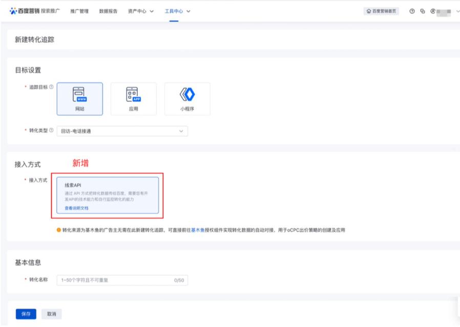Click the 目标设置 section title
This screenshot has width=460, height=327.
28,70
